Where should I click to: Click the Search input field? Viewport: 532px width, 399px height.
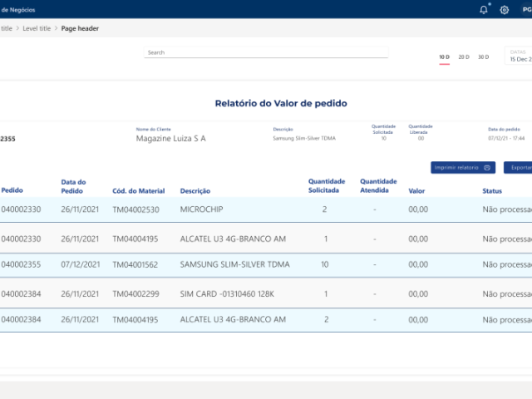(x=266, y=52)
